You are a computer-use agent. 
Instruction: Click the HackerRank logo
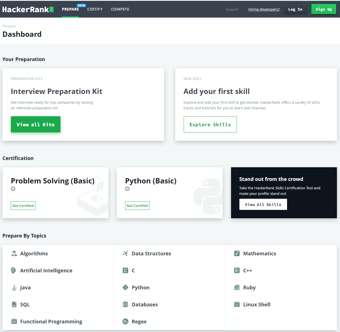point(28,9)
